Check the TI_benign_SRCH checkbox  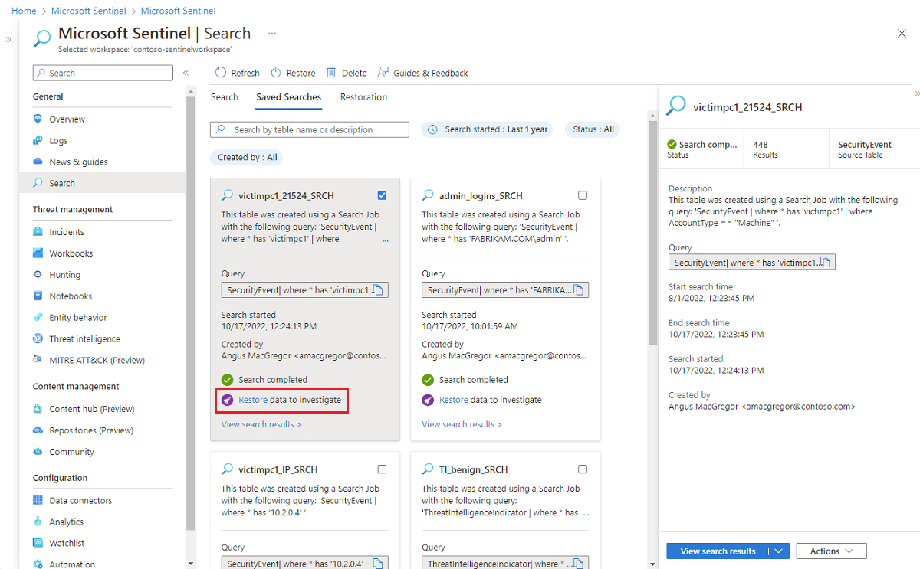pyautogui.click(x=583, y=469)
